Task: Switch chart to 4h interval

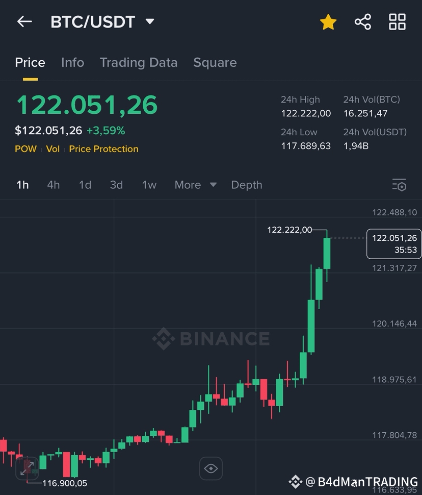Action: [54, 185]
